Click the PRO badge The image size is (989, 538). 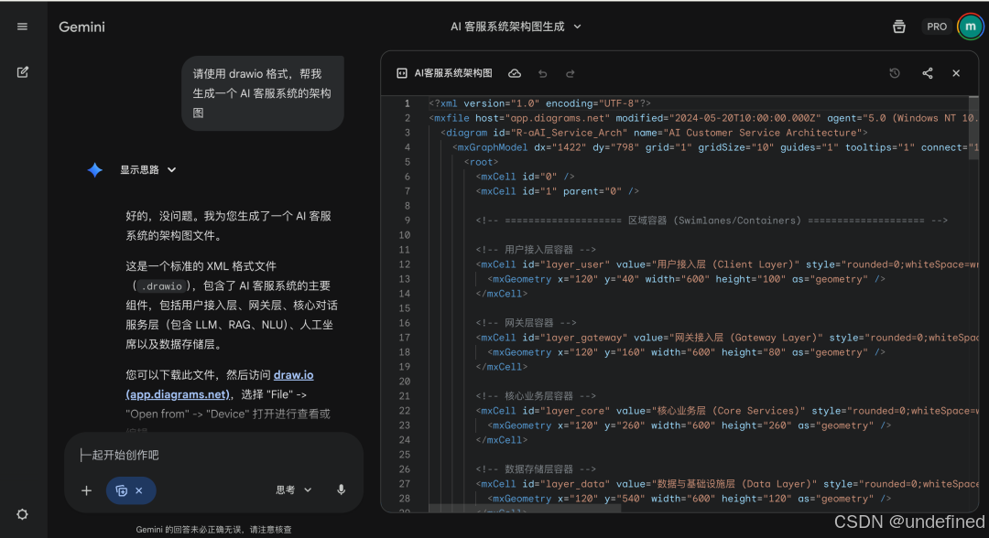(937, 27)
